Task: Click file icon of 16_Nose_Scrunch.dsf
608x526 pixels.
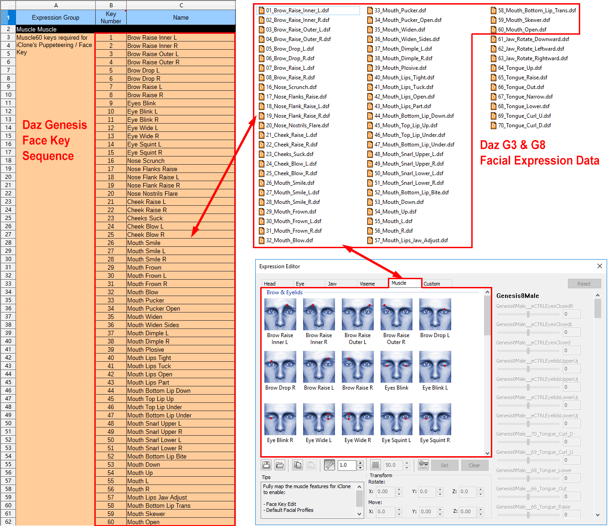Action: tap(262, 87)
